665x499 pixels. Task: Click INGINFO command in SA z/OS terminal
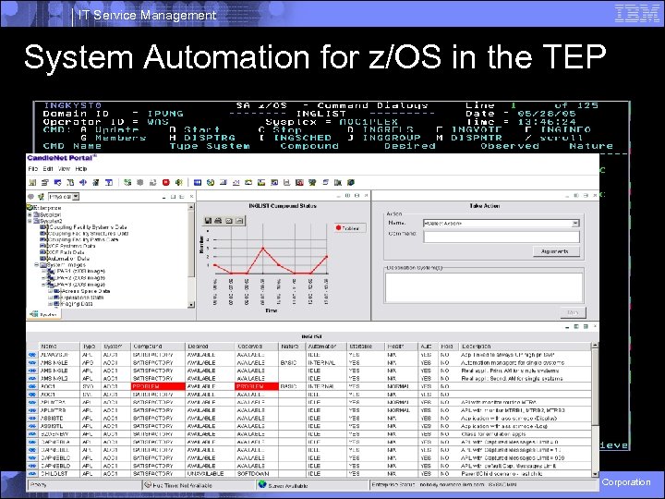(x=565, y=129)
